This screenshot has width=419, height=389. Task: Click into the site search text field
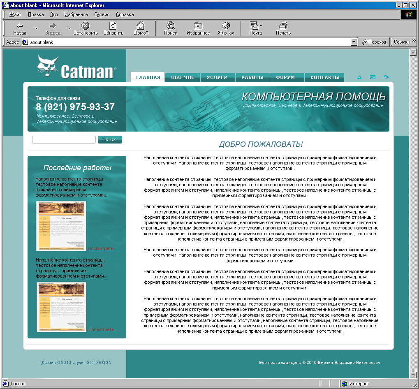(64, 140)
